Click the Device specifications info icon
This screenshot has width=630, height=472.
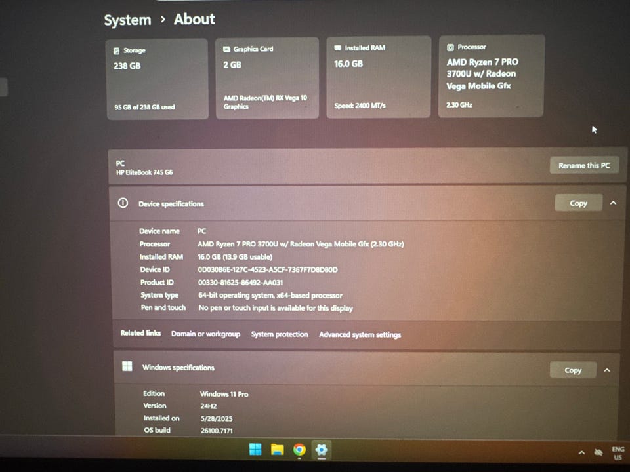point(123,203)
